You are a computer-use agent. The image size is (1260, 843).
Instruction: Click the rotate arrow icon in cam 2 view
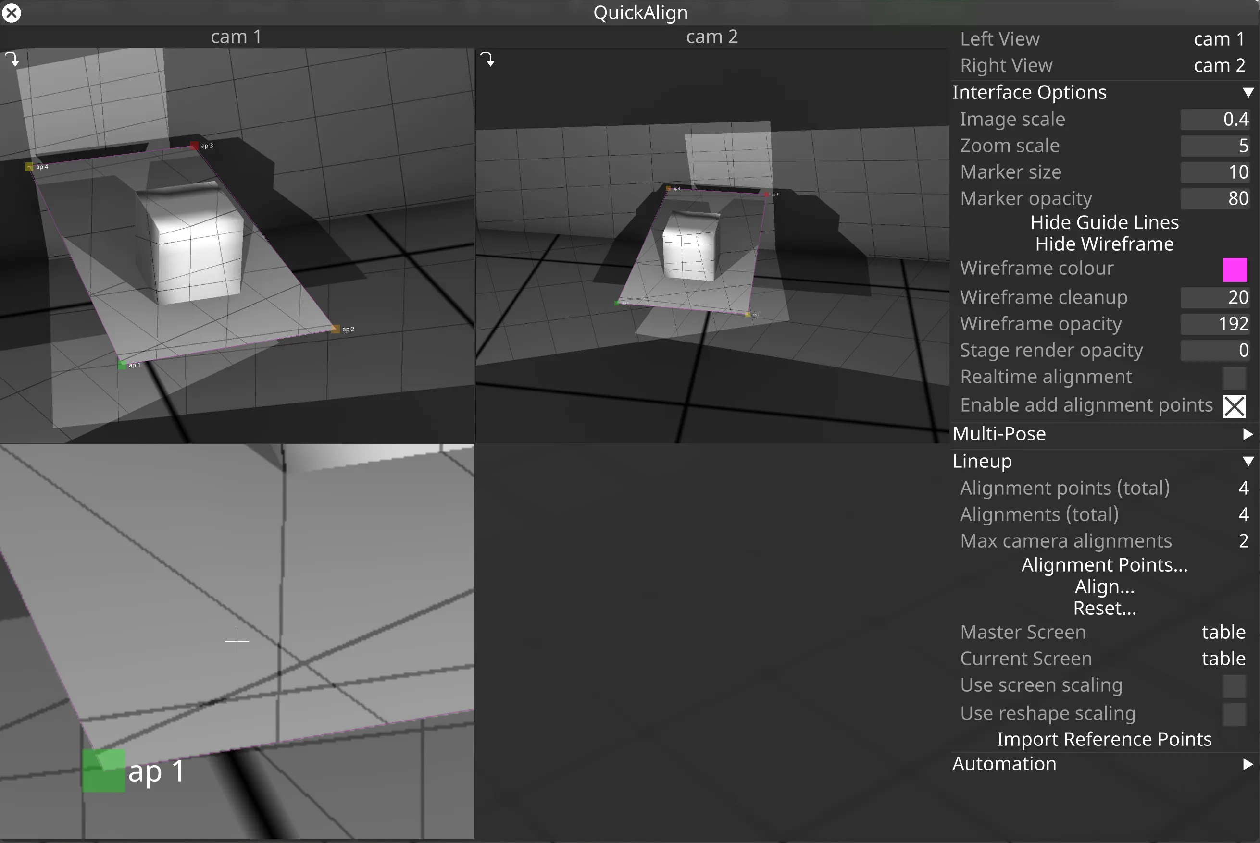pyautogui.click(x=487, y=59)
